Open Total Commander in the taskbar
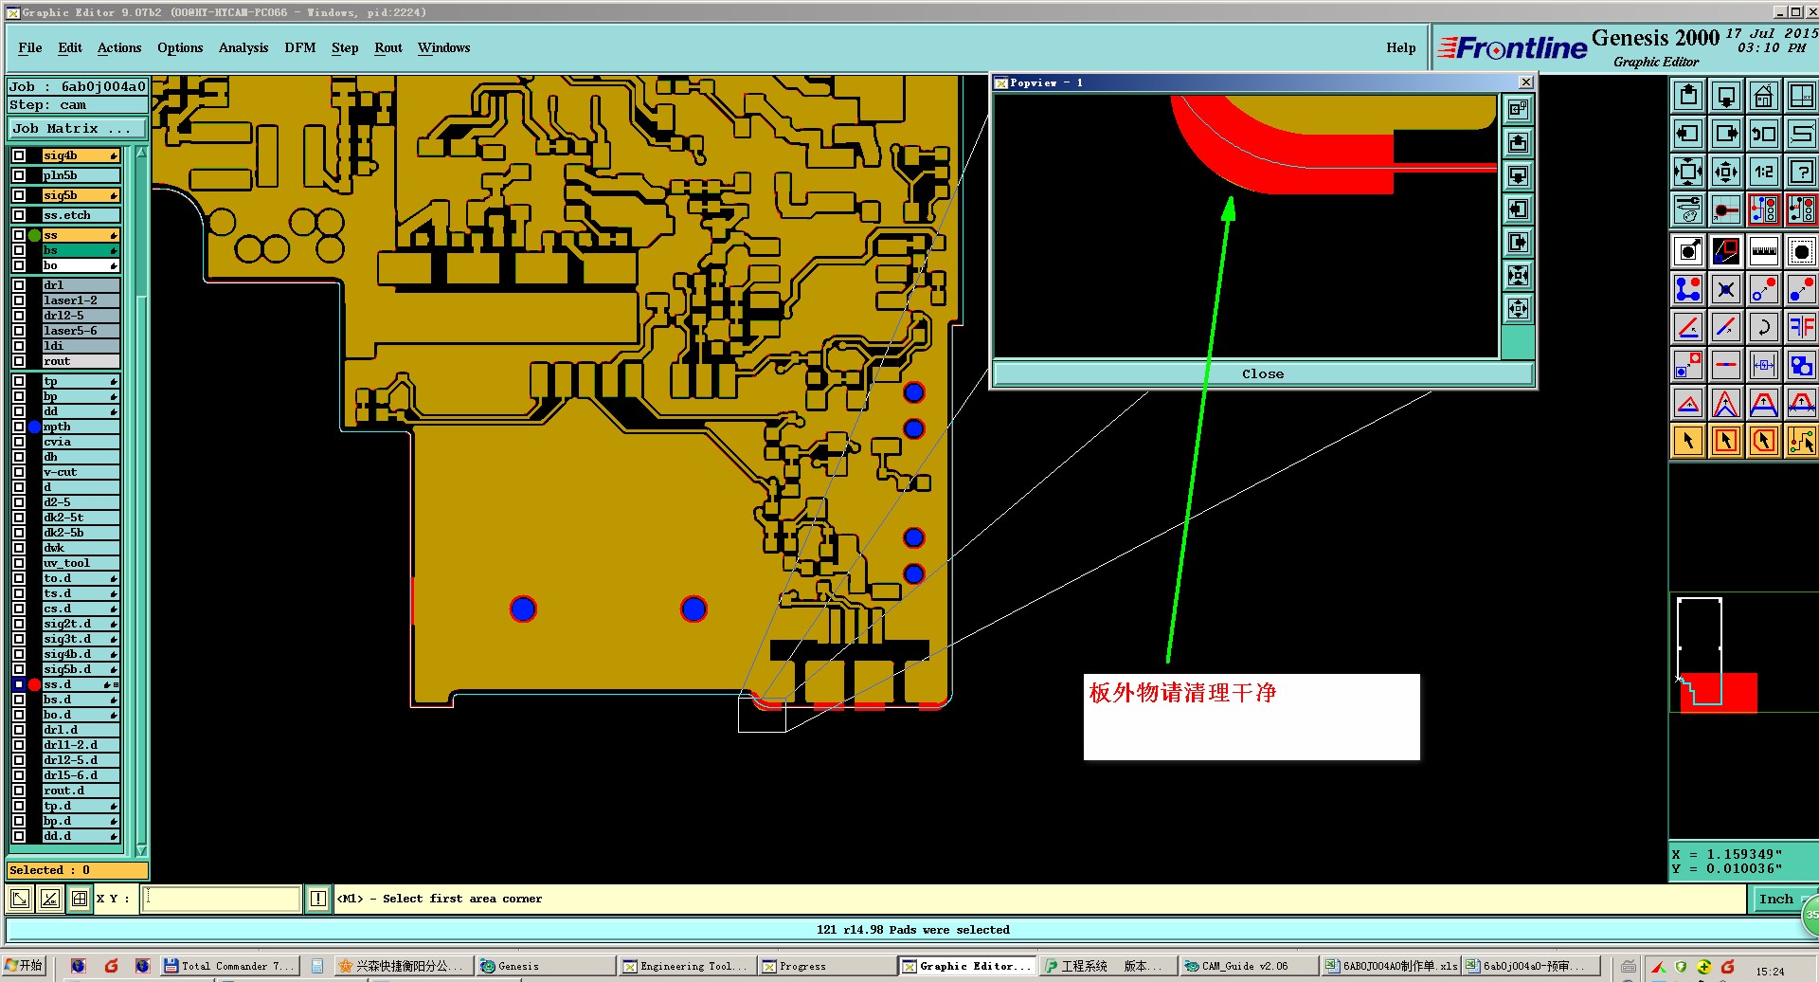 [229, 966]
